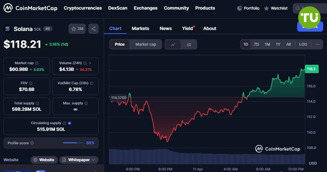Click Max. supply info icon
Viewport: 327px width, 172px height.
point(86,103)
